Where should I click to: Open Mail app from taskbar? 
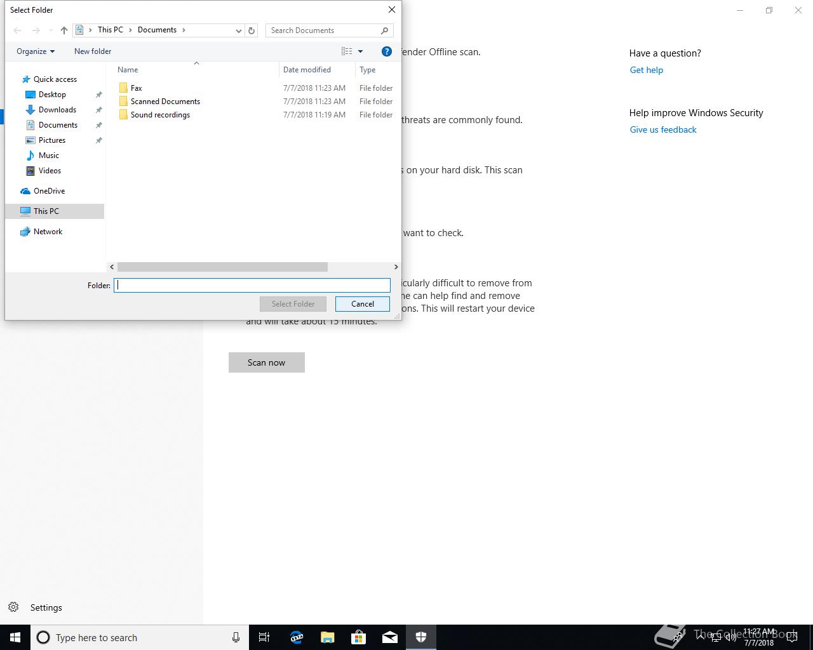click(x=390, y=637)
